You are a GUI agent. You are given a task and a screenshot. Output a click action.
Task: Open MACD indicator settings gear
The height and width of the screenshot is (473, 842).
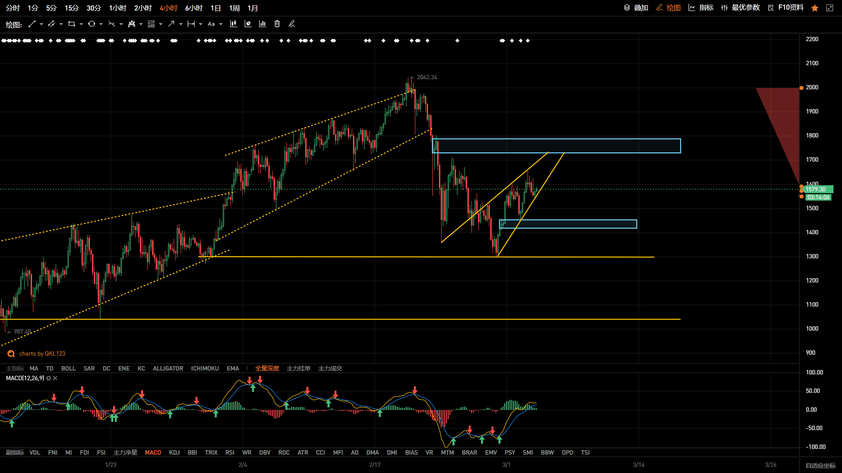point(49,378)
